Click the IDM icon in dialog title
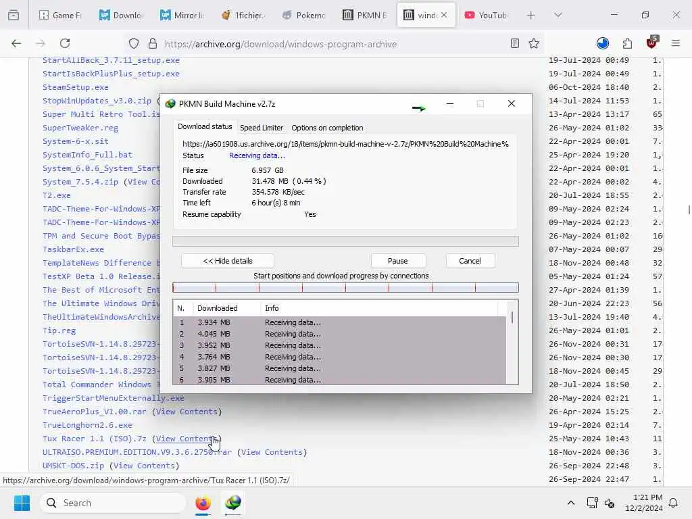Image resolution: width=692 pixels, height=519 pixels. pos(170,103)
